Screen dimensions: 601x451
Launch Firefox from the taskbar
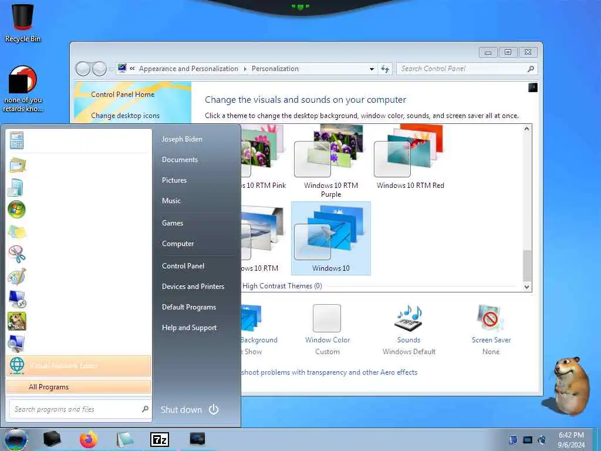89,439
